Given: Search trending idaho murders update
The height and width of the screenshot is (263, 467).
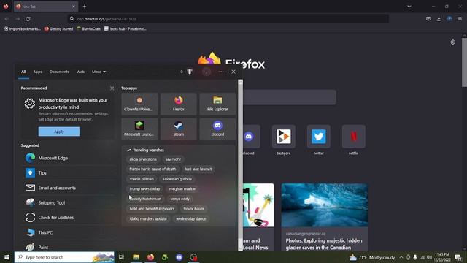Looking at the screenshot, I should click(x=148, y=219).
